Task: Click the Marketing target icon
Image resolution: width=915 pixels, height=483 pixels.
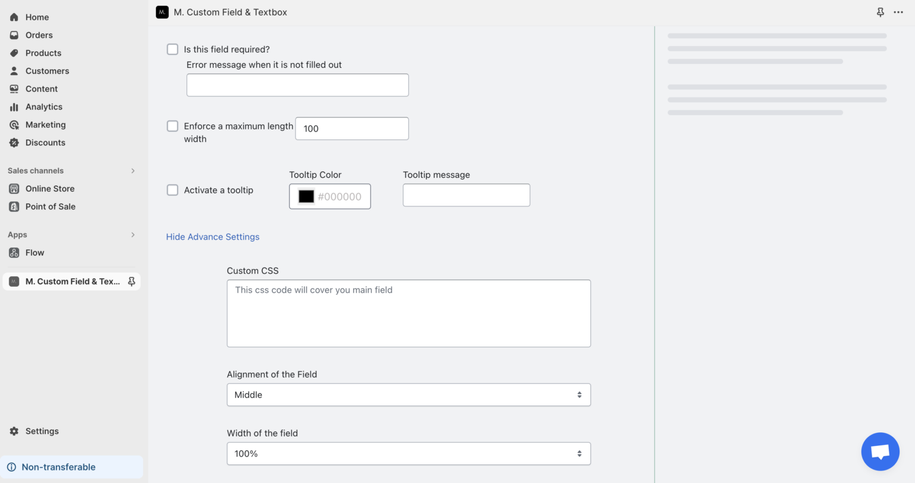Action: 14,125
